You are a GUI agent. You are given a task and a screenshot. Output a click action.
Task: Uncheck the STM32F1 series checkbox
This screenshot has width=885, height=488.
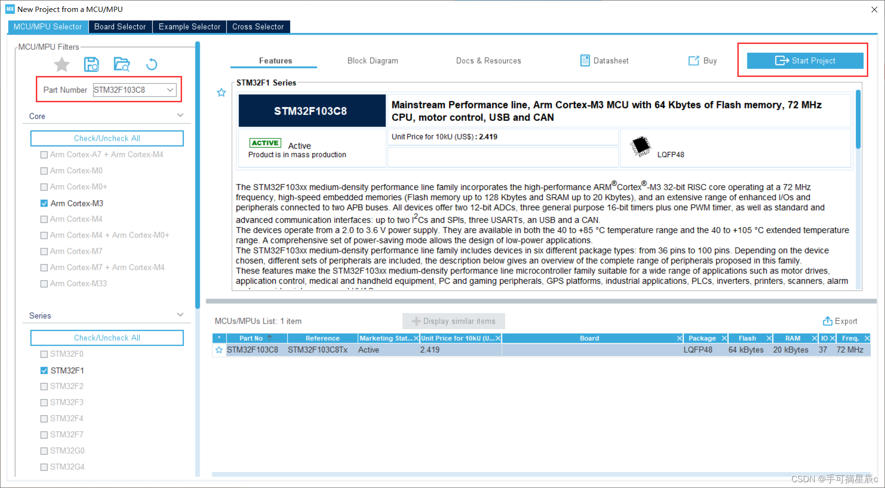click(44, 370)
